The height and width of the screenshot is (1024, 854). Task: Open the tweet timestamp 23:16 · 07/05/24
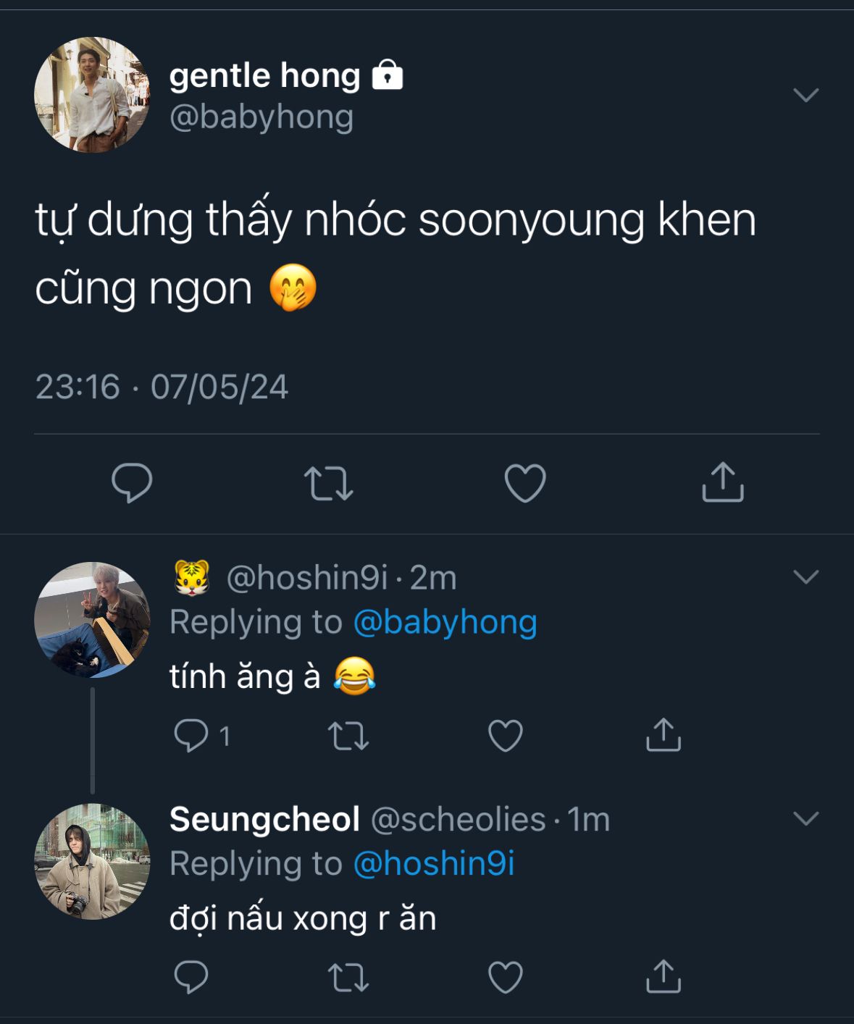coord(162,387)
